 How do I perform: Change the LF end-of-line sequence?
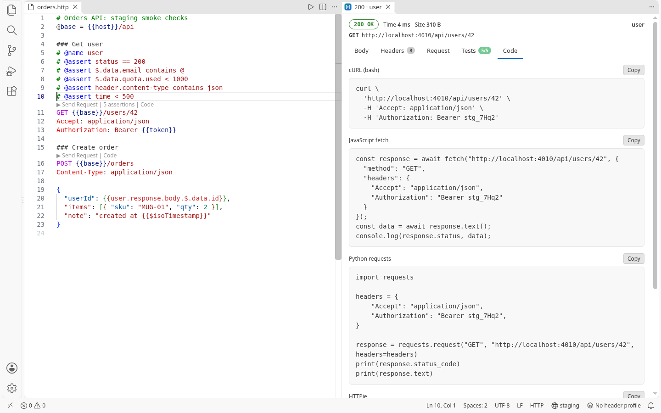(520, 406)
